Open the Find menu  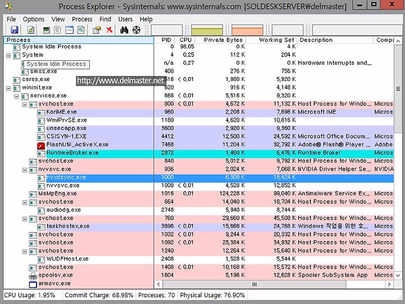click(x=105, y=19)
